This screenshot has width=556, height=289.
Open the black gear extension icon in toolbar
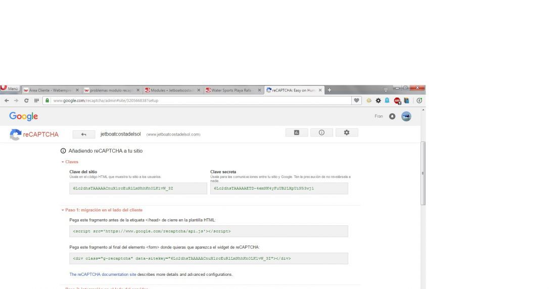379,101
